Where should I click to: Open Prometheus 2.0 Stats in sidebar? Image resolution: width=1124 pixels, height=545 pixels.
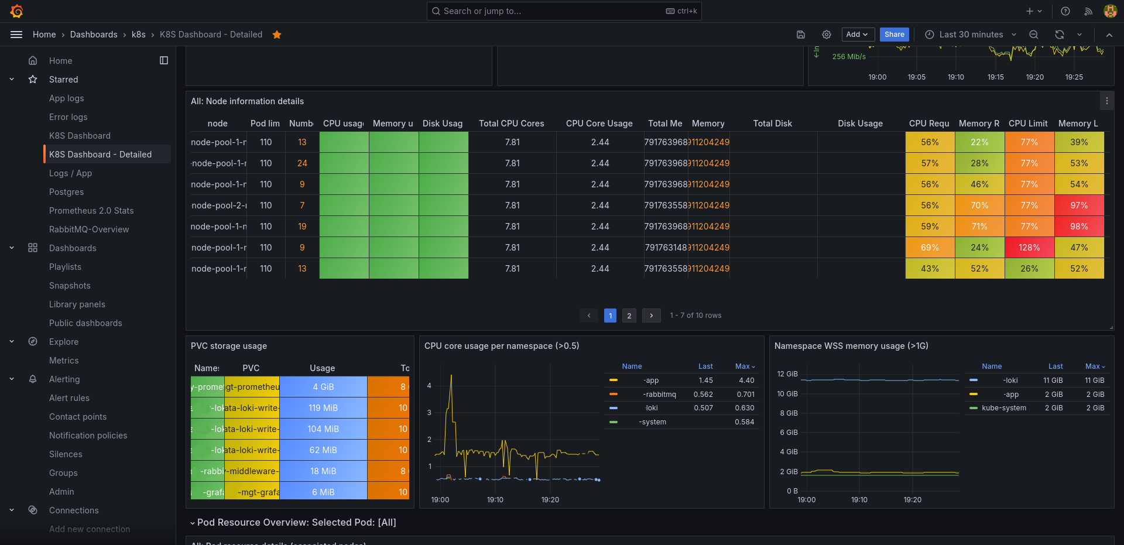click(91, 211)
